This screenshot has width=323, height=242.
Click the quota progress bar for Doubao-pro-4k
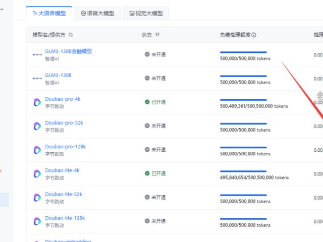(x=243, y=100)
